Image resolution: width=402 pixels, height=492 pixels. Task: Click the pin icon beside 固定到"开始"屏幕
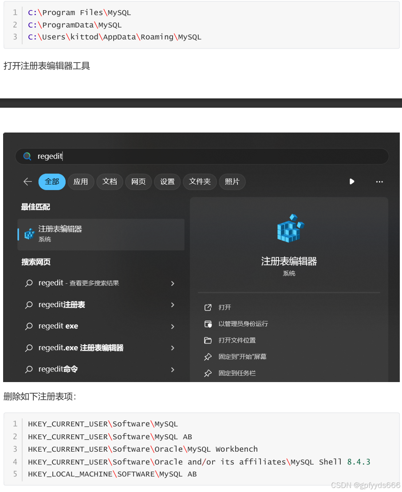[208, 357]
